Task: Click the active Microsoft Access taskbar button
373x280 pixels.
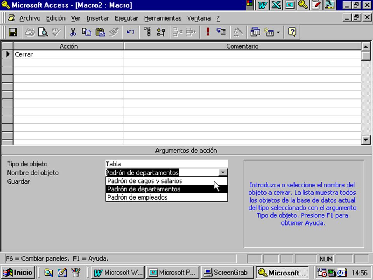Action: pyautogui.click(x=282, y=272)
